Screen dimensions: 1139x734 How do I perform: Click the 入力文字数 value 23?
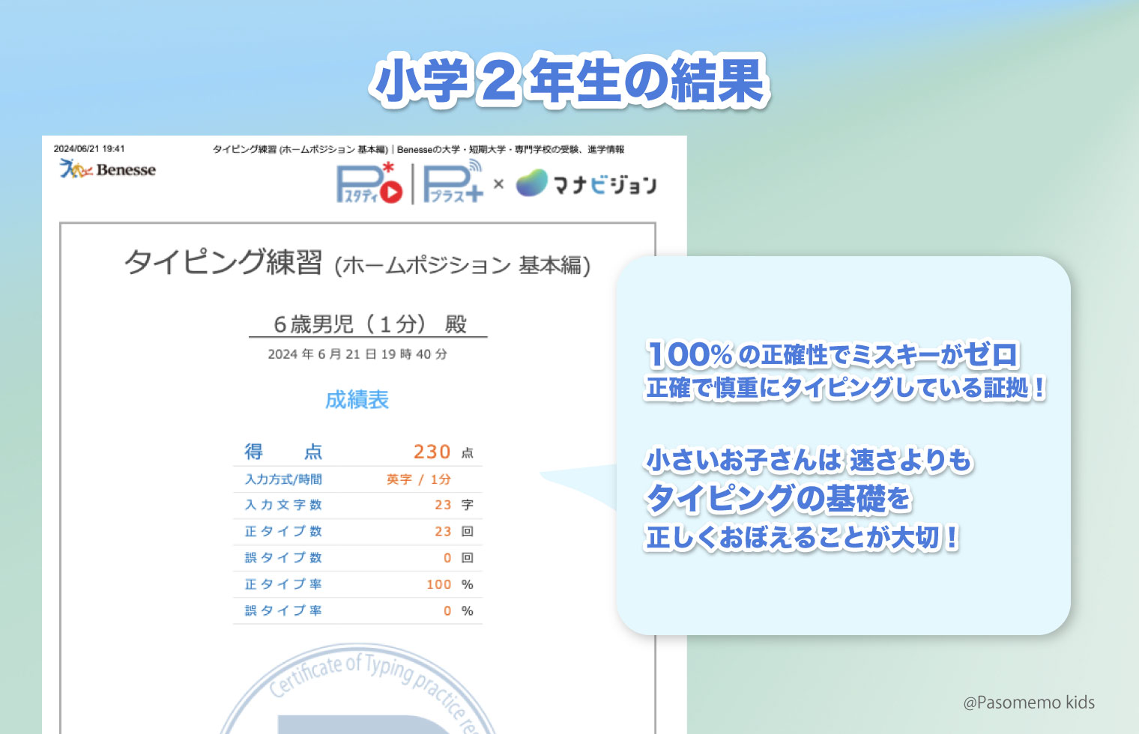click(443, 505)
